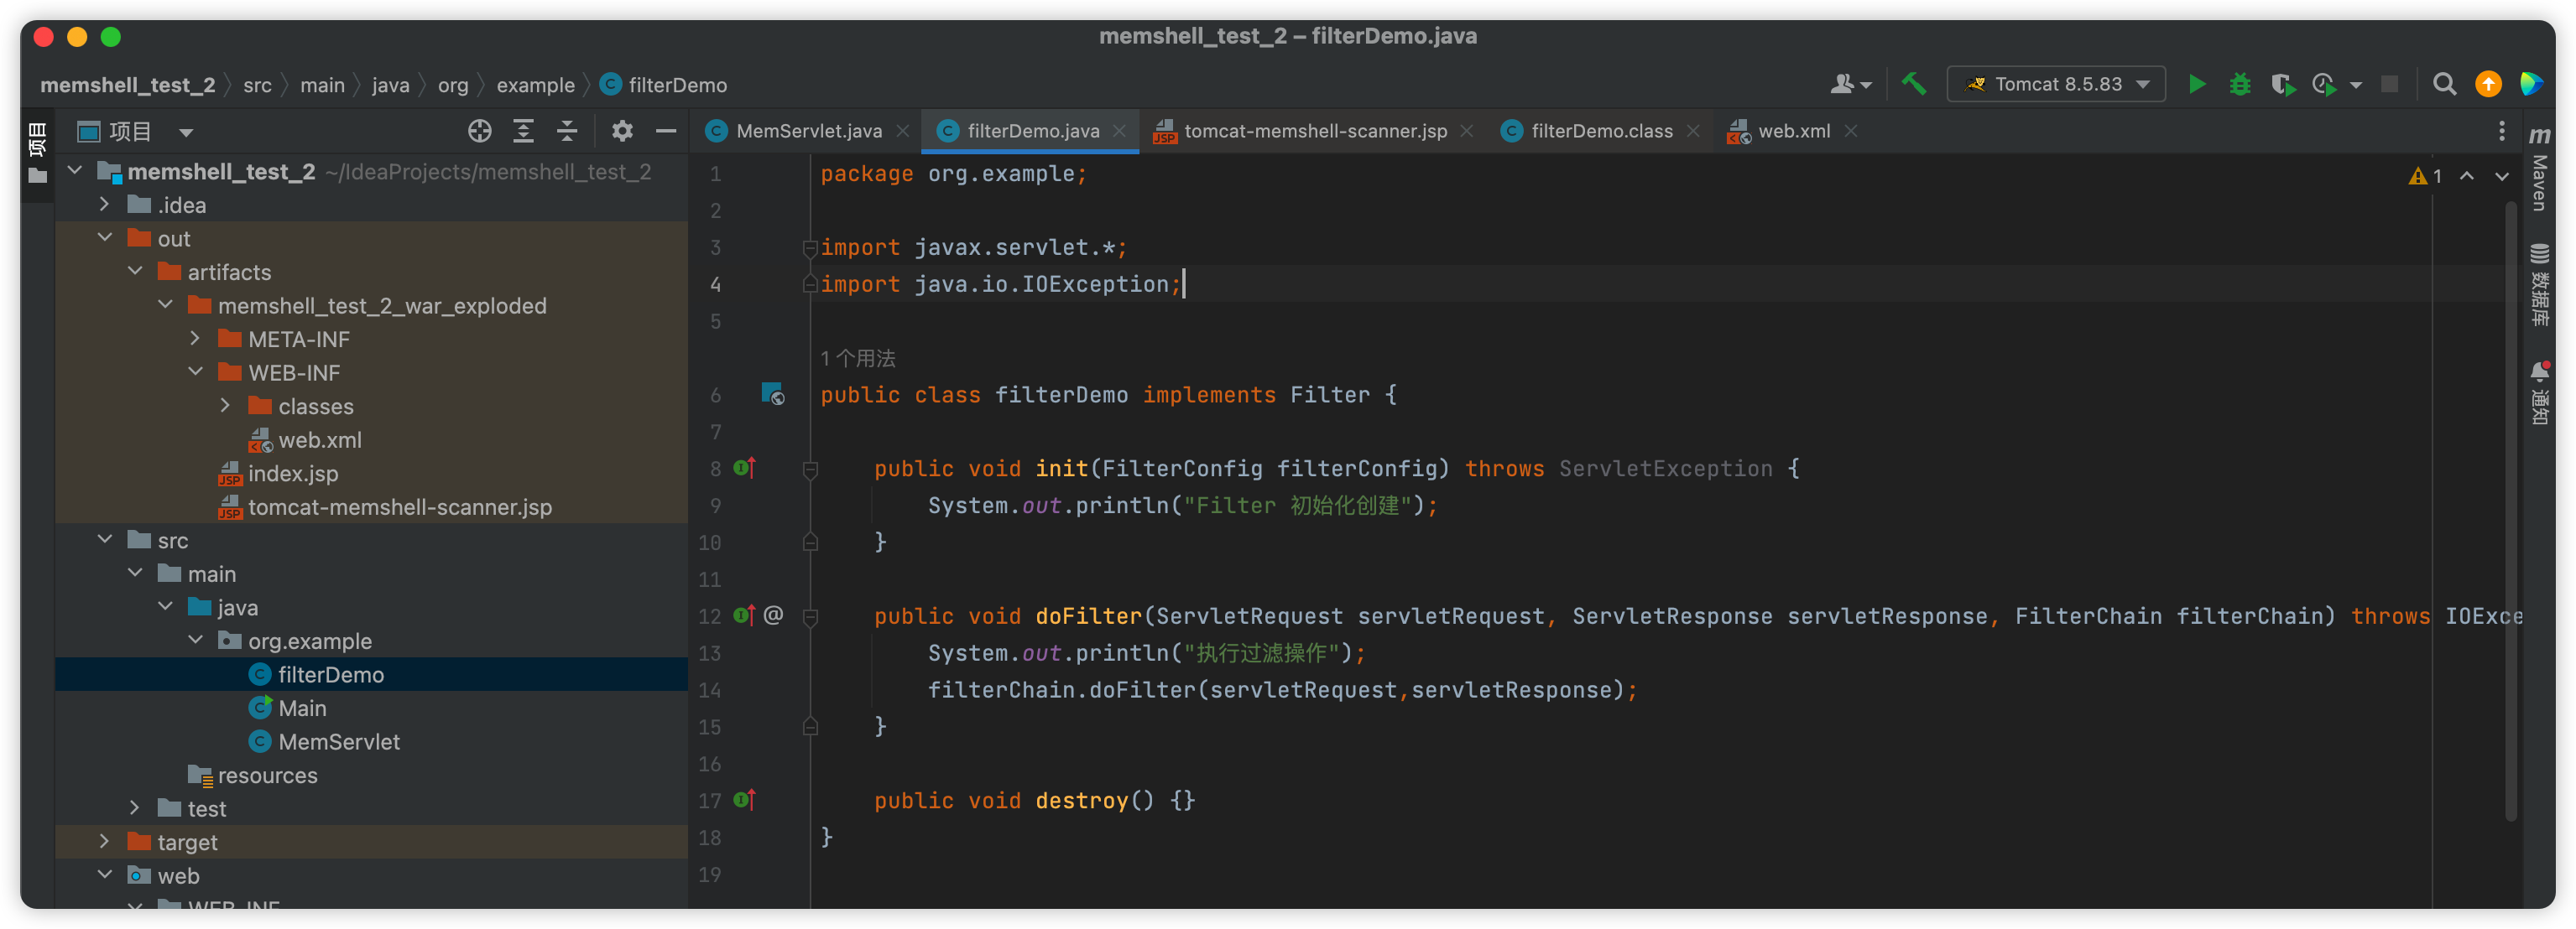Select index.jsp in the project tree
This screenshot has width=2576, height=929.
point(293,473)
